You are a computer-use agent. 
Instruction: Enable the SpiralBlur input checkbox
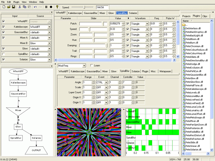click(3, 54)
